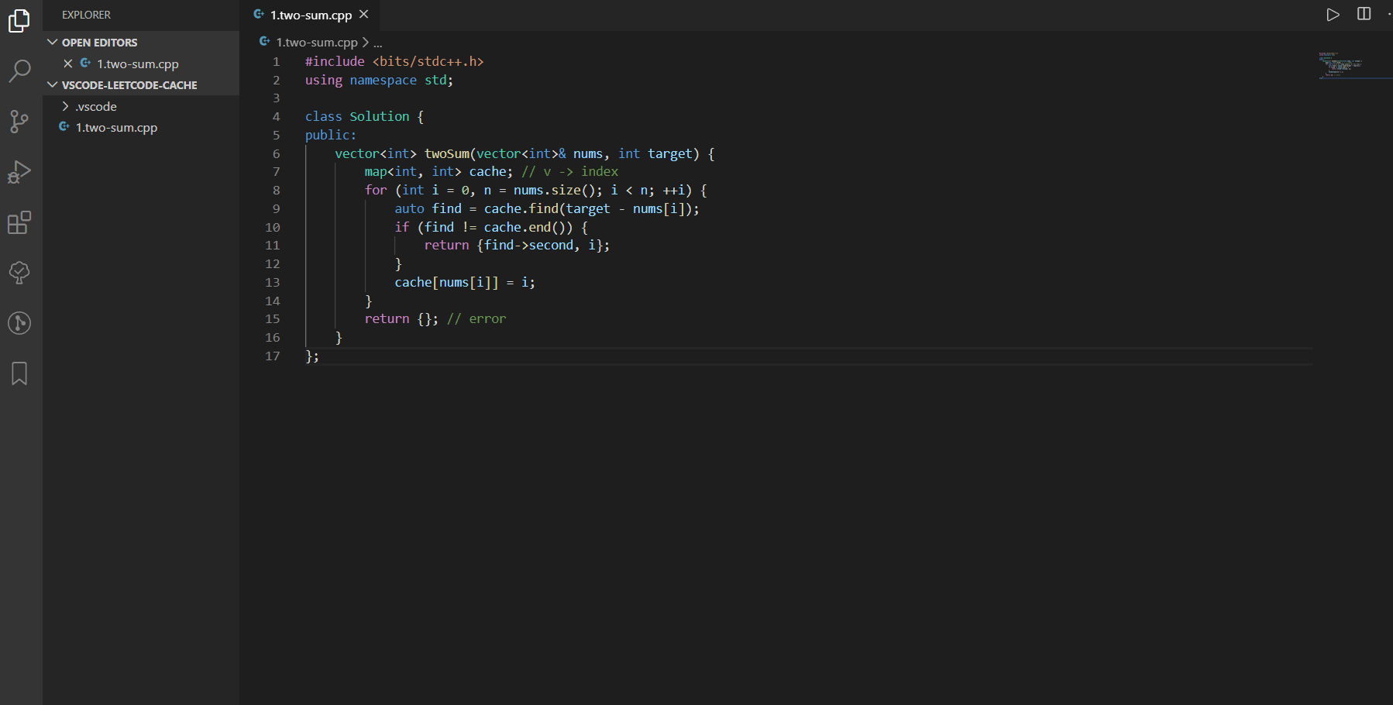The height and width of the screenshot is (705, 1393).
Task: Open the Run and Debug panel
Action: click(19, 172)
